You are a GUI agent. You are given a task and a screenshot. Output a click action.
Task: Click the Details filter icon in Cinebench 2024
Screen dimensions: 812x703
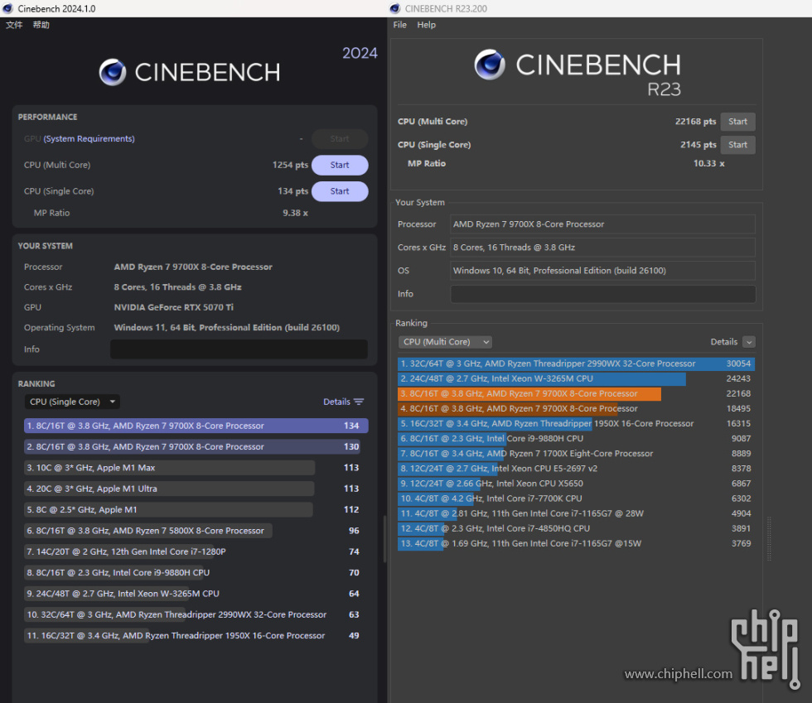359,402
